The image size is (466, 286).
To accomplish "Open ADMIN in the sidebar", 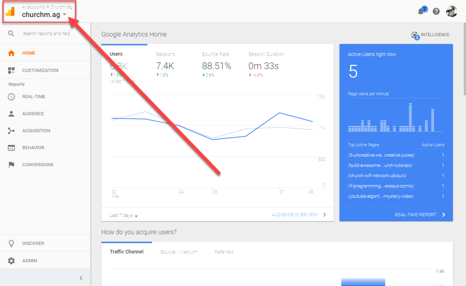I will (30, 261).
